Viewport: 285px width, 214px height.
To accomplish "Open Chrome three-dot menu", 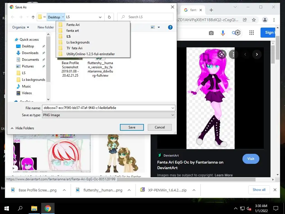I will (274, 20).
